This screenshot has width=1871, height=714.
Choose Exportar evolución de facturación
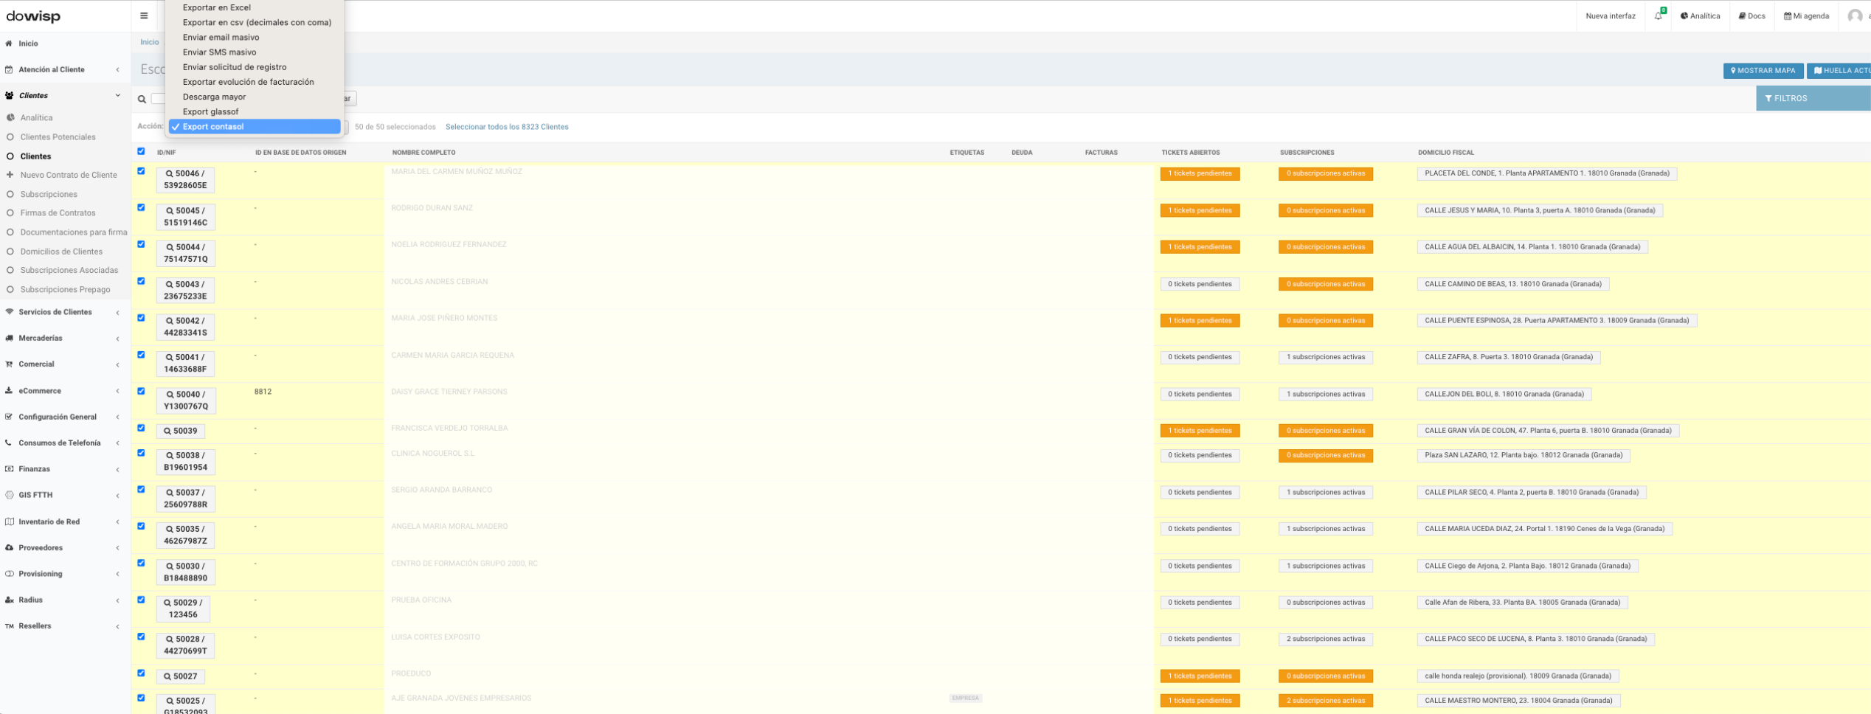tap(255, 82)
